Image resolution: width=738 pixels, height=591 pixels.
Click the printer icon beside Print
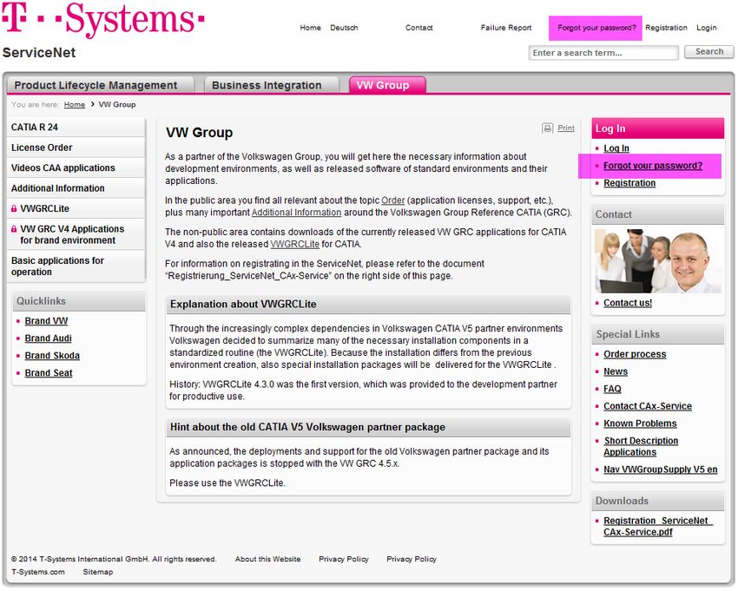point(547,128)
